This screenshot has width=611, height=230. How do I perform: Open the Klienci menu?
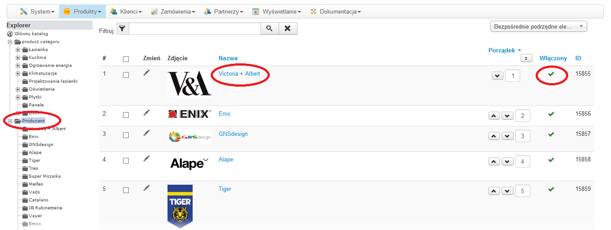point(126,11)
